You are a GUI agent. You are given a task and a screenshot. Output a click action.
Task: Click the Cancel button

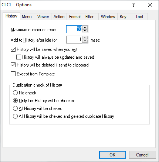click(142, 155)
